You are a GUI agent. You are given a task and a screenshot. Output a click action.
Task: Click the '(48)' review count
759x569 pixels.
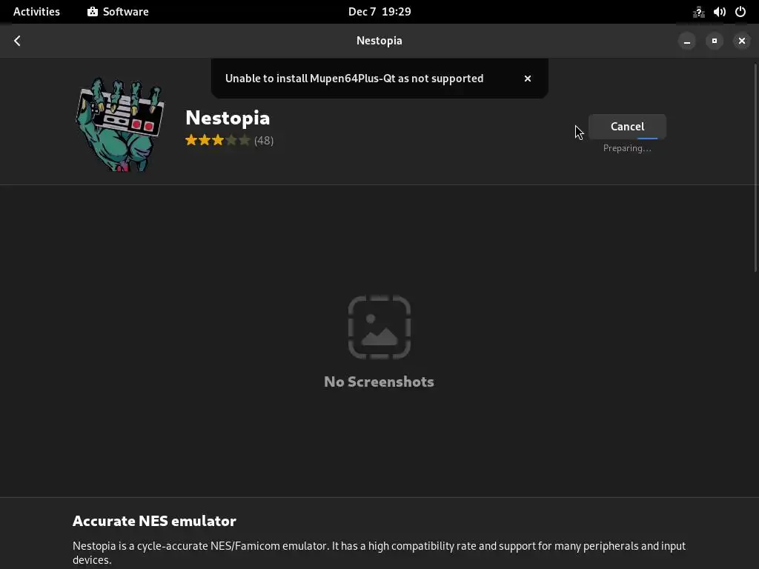coord(264,141)
